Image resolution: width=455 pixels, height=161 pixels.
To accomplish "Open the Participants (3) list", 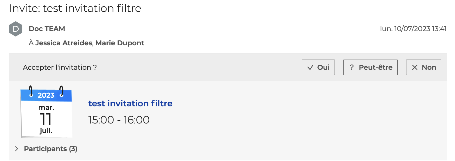I will [50, 149].
